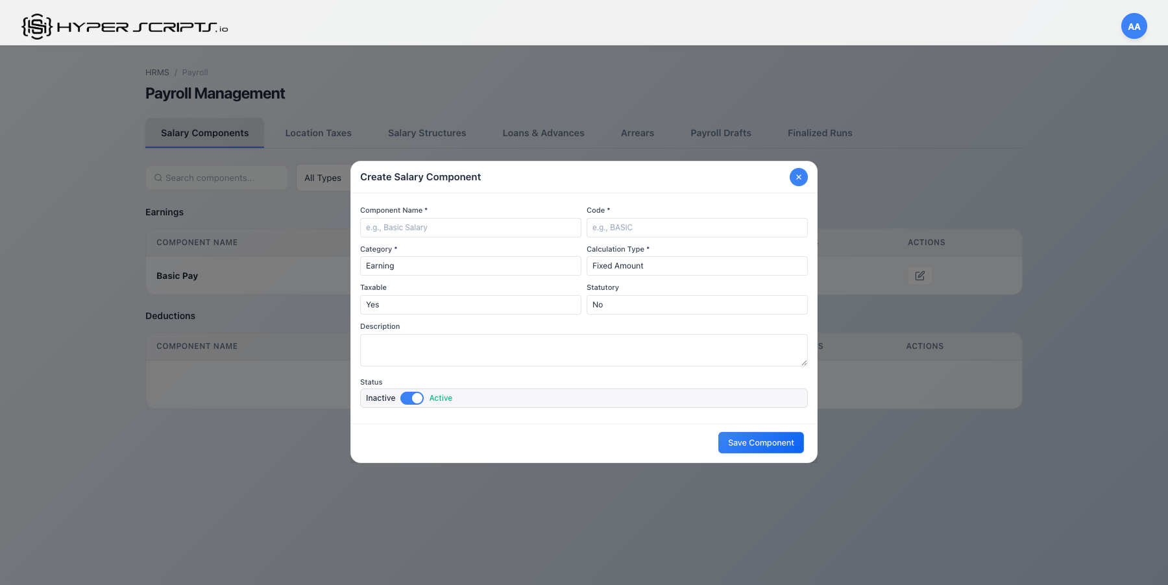Open the Statutory dropdown
Screen dimensions: 1168x585
[x=696, y=304]
